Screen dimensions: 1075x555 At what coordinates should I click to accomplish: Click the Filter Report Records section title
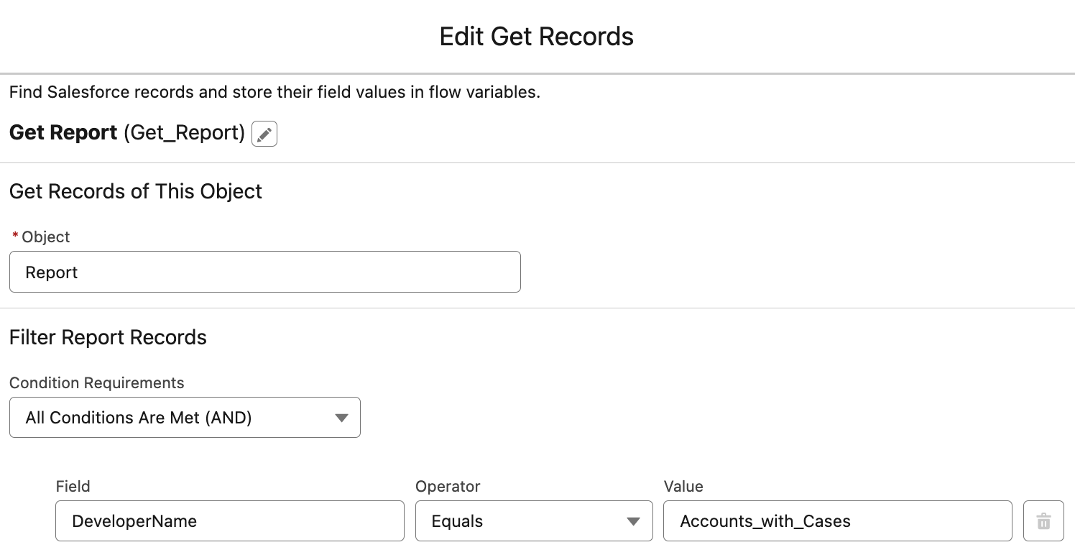[x=108, y=337]
